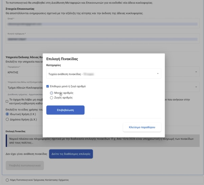
Task: Select the Ζυγός αριθμός radio option
Action: click(52, 98)
